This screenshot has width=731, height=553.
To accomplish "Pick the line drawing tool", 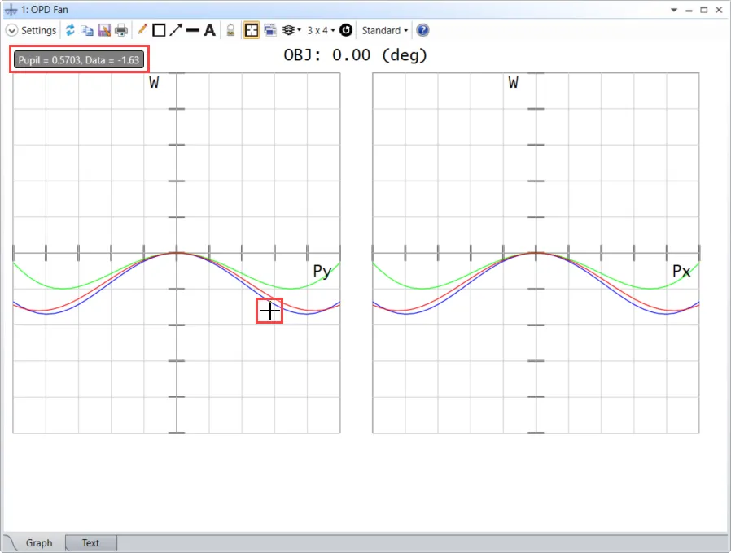I will (x=193, y=30).
